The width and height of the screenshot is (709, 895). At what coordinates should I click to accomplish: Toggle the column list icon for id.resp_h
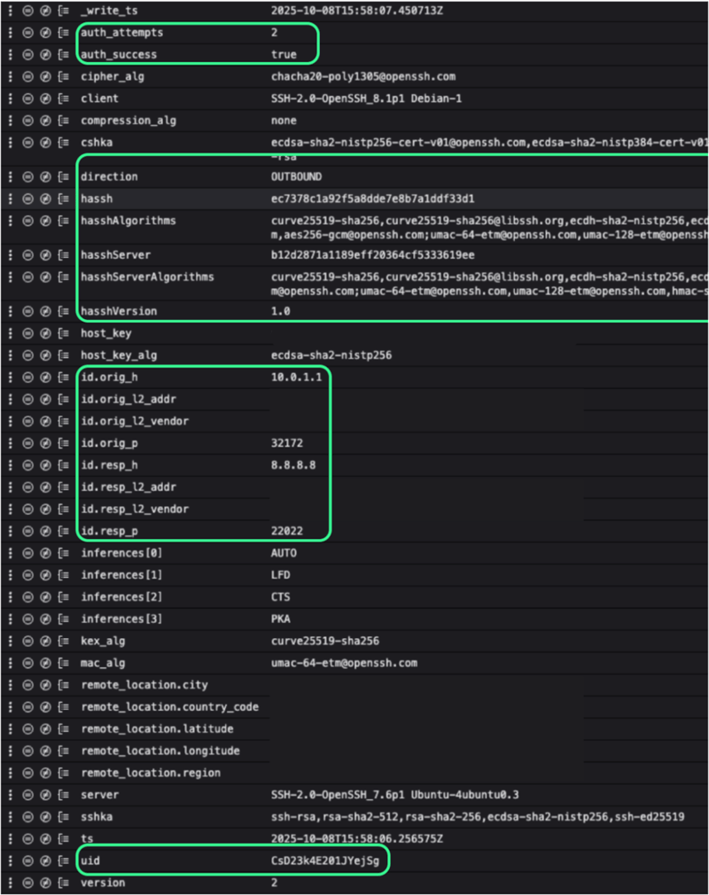tap(62, 465)
